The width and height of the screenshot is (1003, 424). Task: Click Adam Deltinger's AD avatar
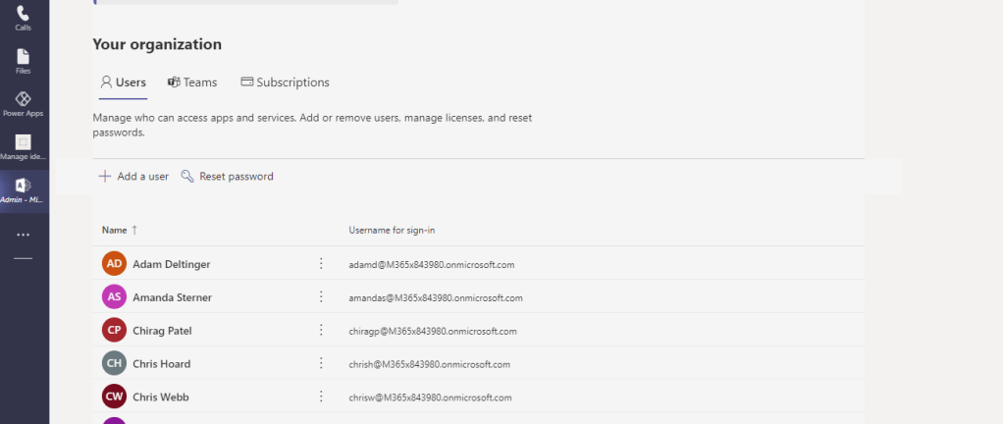coord(115,264)
